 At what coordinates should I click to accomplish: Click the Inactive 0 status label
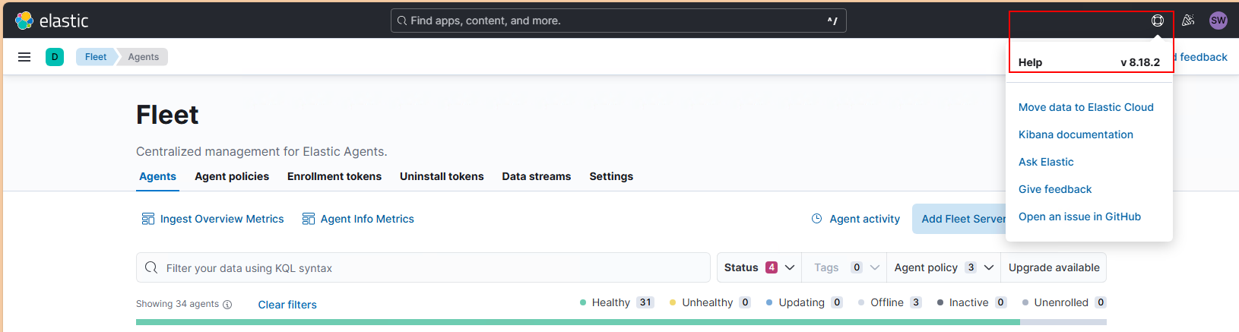click(972, 302)
